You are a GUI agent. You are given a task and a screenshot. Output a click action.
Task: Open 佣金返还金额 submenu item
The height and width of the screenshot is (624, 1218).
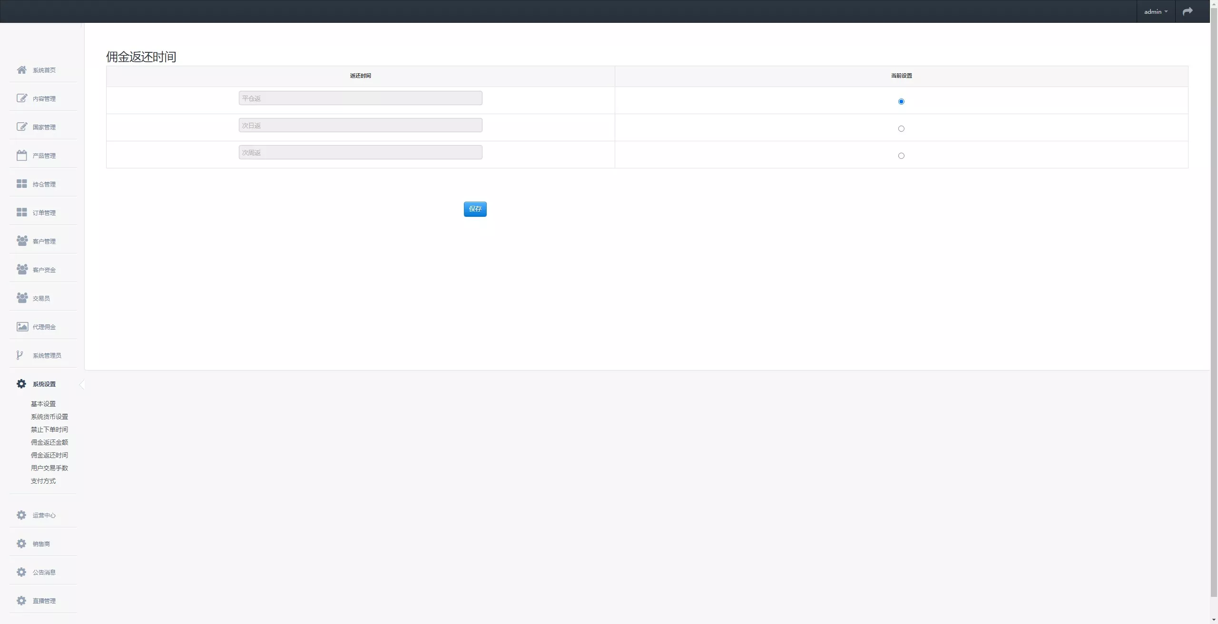[49, 442]
